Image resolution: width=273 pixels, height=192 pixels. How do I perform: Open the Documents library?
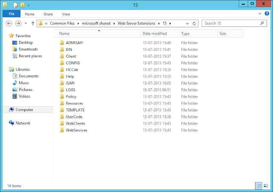(29, 76)
